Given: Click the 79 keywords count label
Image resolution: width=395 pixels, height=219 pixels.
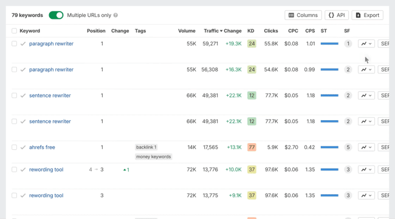Looking at the screenshot, I should (x=27, y=15).
